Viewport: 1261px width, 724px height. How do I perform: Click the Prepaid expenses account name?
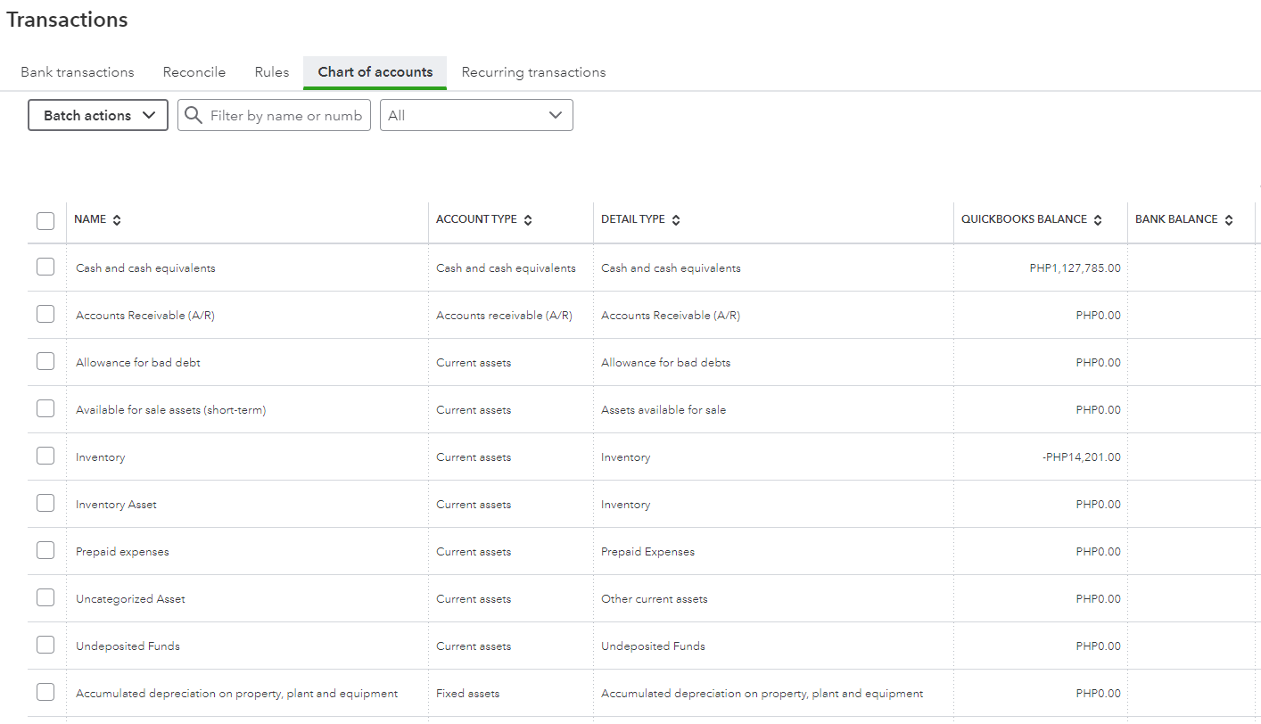point(122,552)
